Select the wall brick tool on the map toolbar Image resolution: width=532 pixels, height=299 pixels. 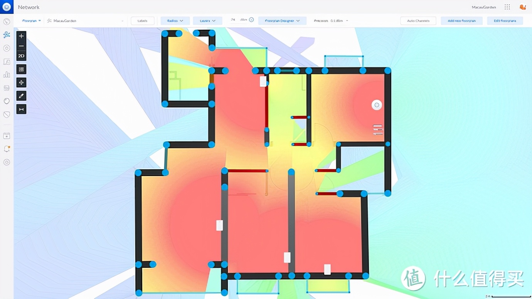pyautogui.click(x=21, y=69)
